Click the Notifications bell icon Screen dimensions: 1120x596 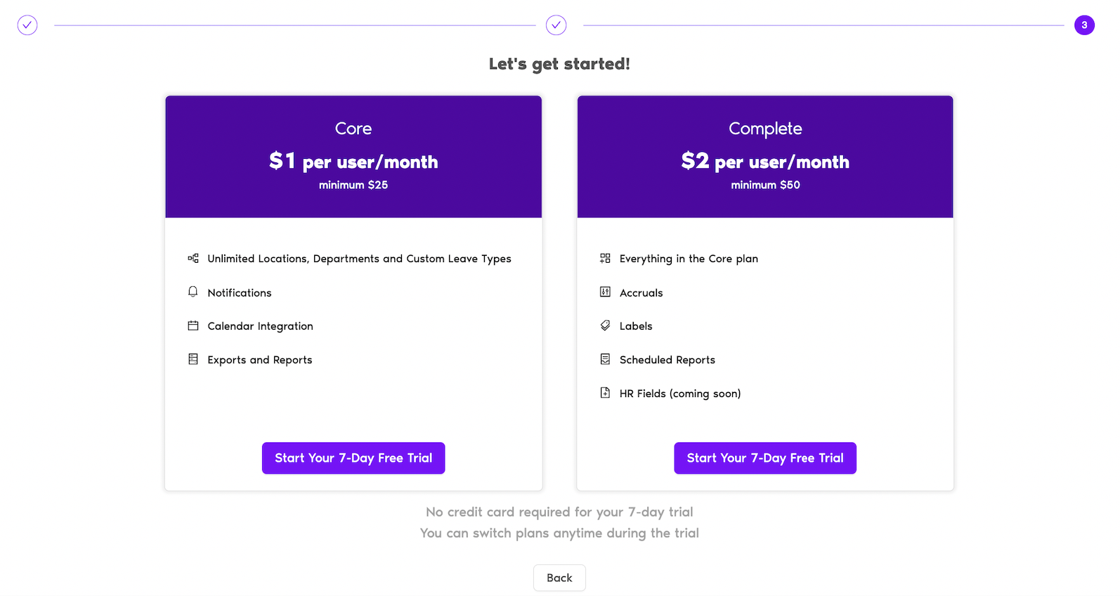pyautogui.click(x=193, y=292)
